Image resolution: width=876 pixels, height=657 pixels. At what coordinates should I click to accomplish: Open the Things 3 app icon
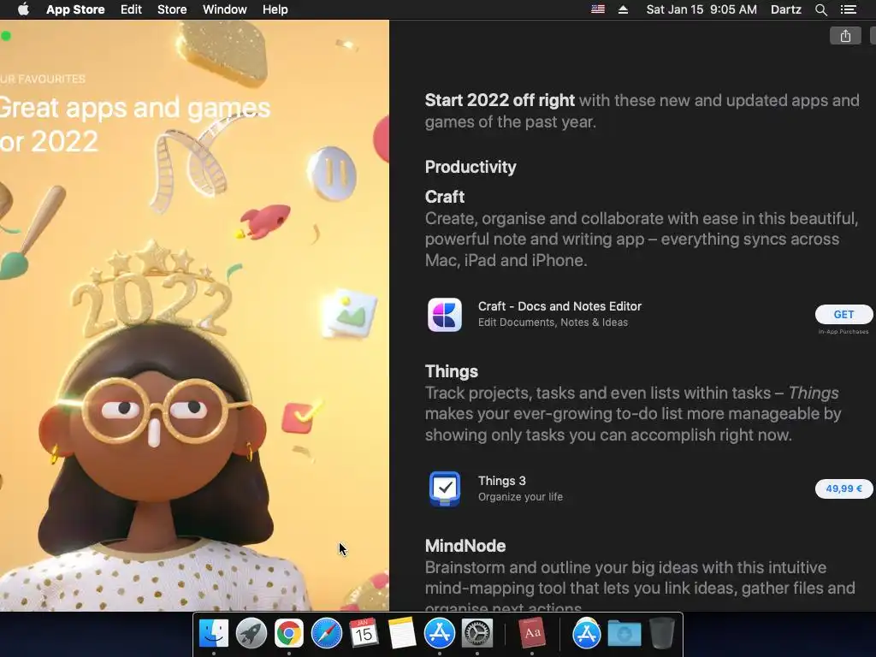[x=445, y=488]
